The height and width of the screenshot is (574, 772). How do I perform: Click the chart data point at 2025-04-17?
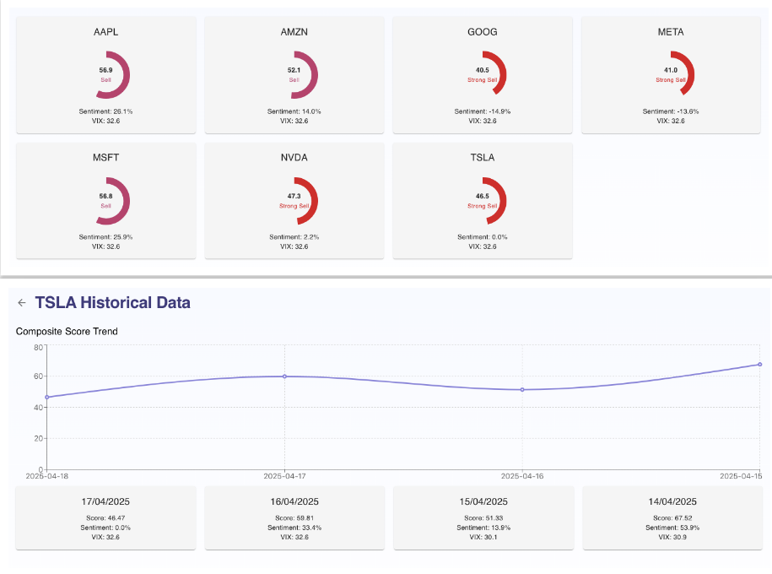[x=284, y=376]
